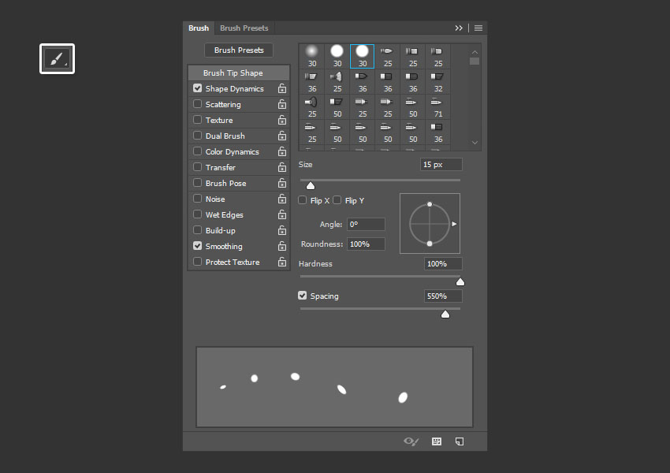Lock the Color Dynamics settings
This screenshot has width=670, height=473.
282,151
